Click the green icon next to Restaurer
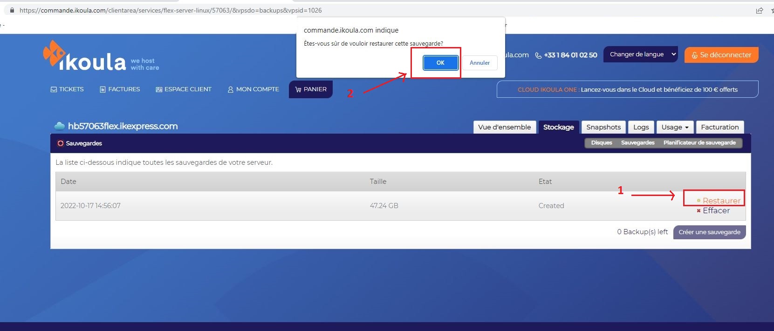This screenshot has width=774, height=331. (699, 201)
